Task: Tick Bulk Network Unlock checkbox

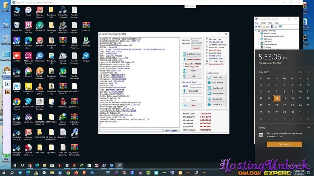Action: point(207,59)
